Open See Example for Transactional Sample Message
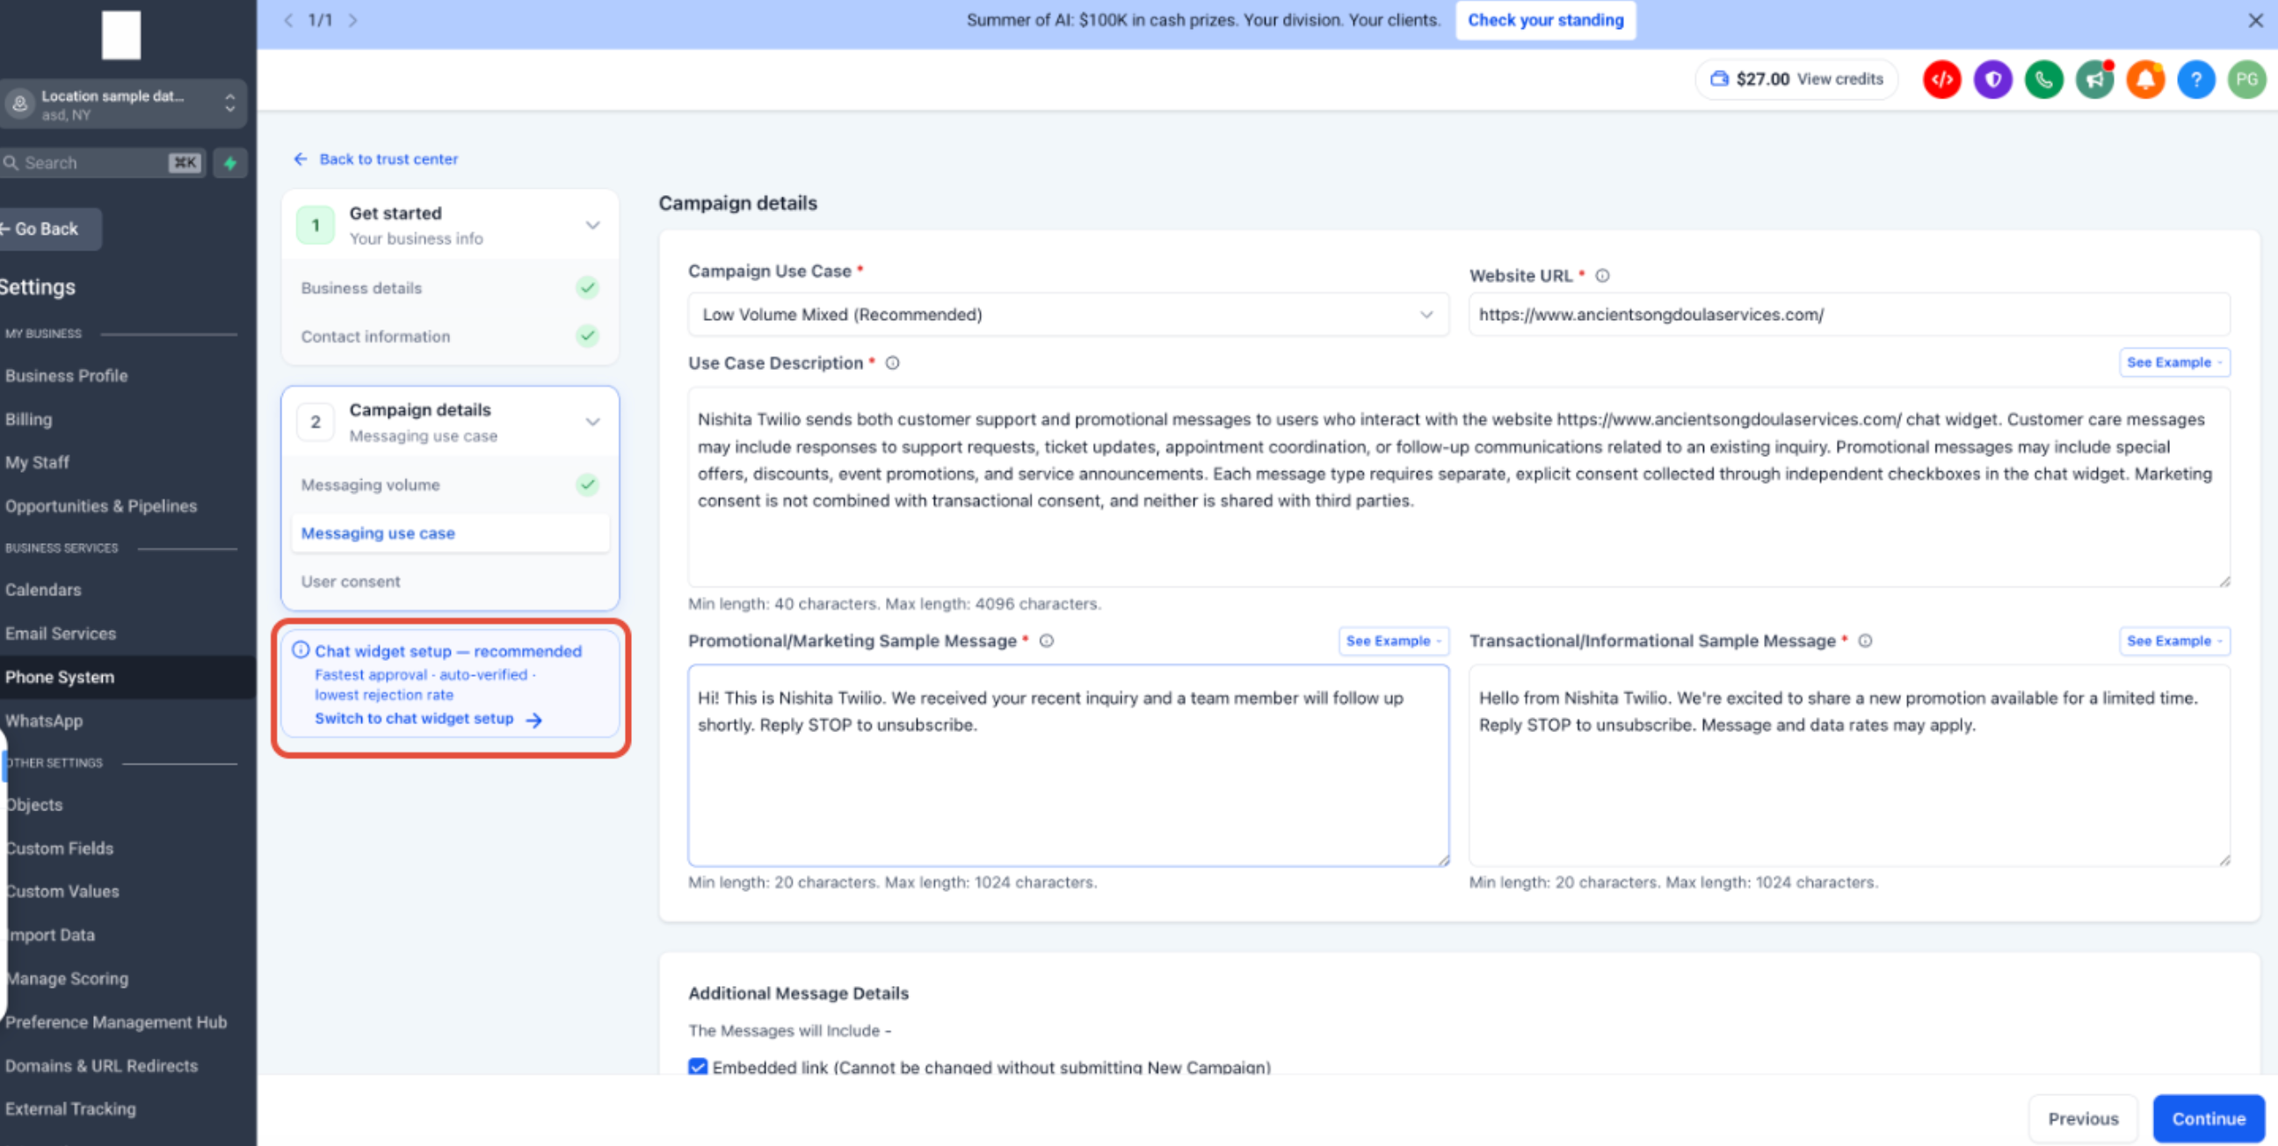The image size is (2278, 1146). (2173, 641)
